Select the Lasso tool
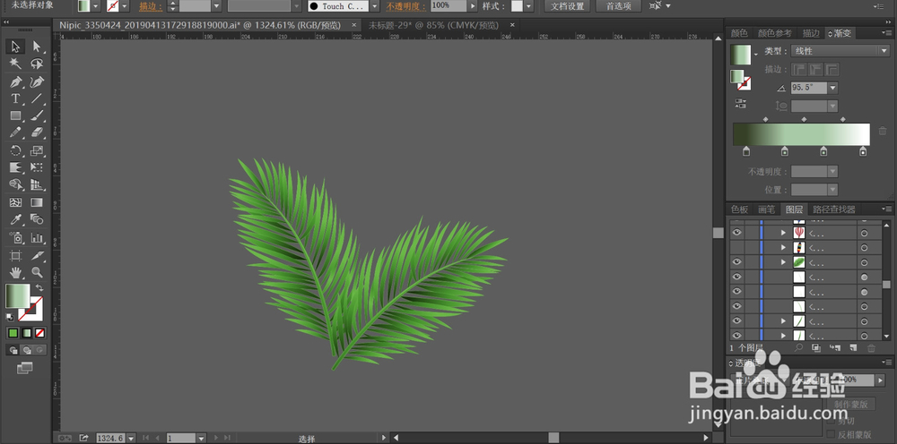Viewport: 897px width, 444px height. coord(37,64)
